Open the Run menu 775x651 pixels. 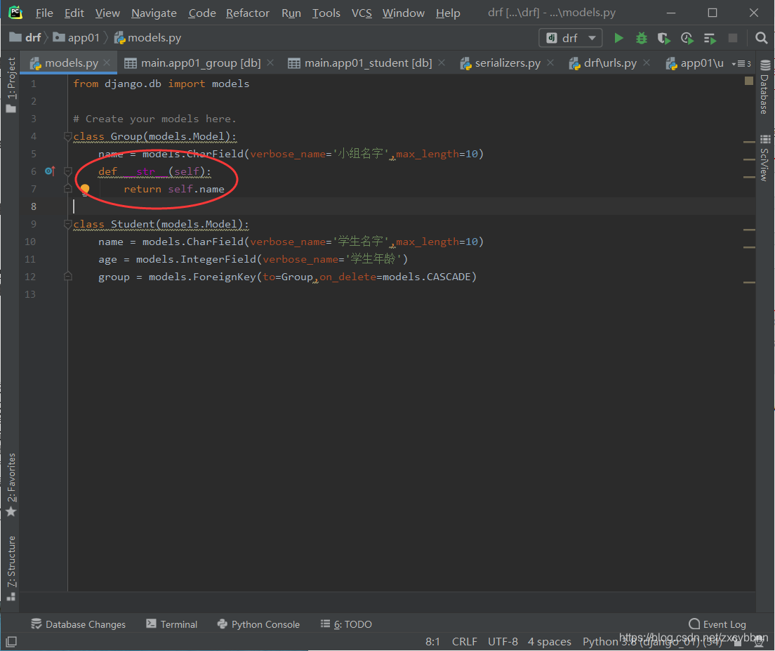[291, 13]
